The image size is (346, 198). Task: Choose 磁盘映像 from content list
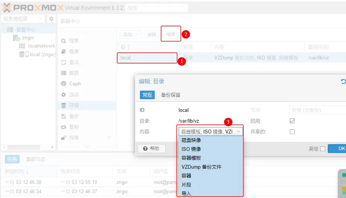(191, 140)
